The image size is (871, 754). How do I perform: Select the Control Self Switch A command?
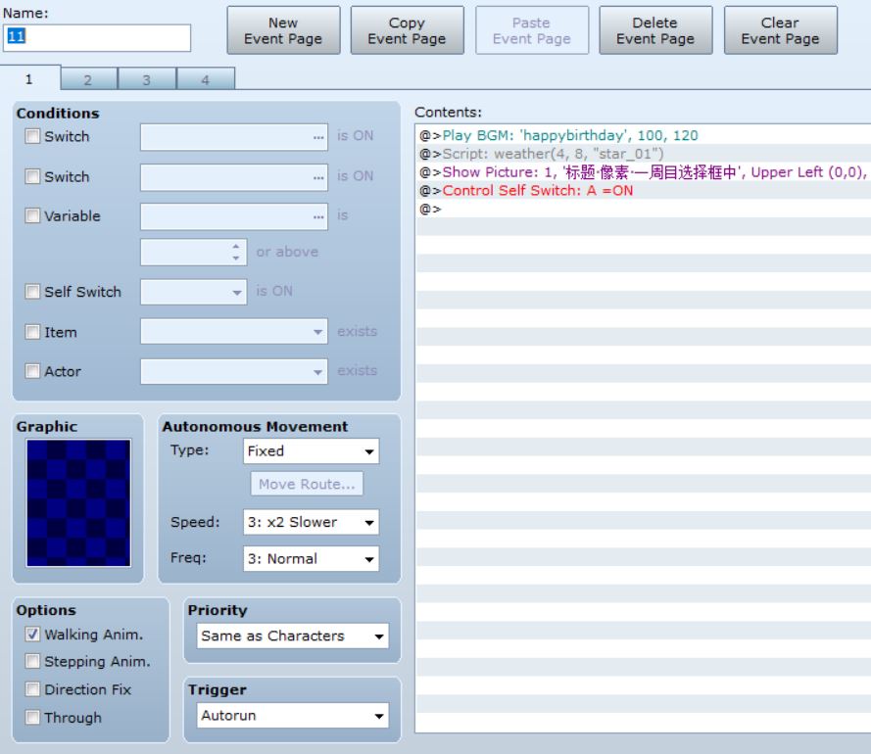tap(644, 190)
